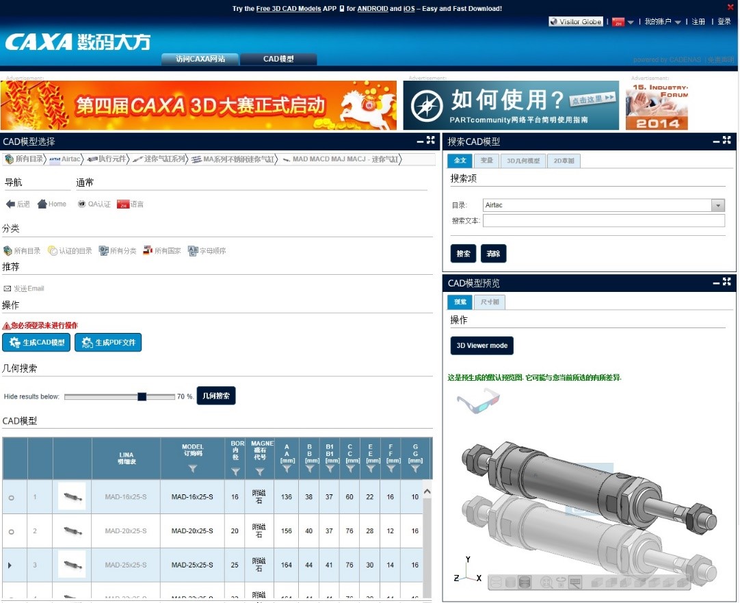This screenshot has height=603, width=740.
Task: Click the 生成CAD模型 button
Action: pyautogui.click(x=36, y=343)
